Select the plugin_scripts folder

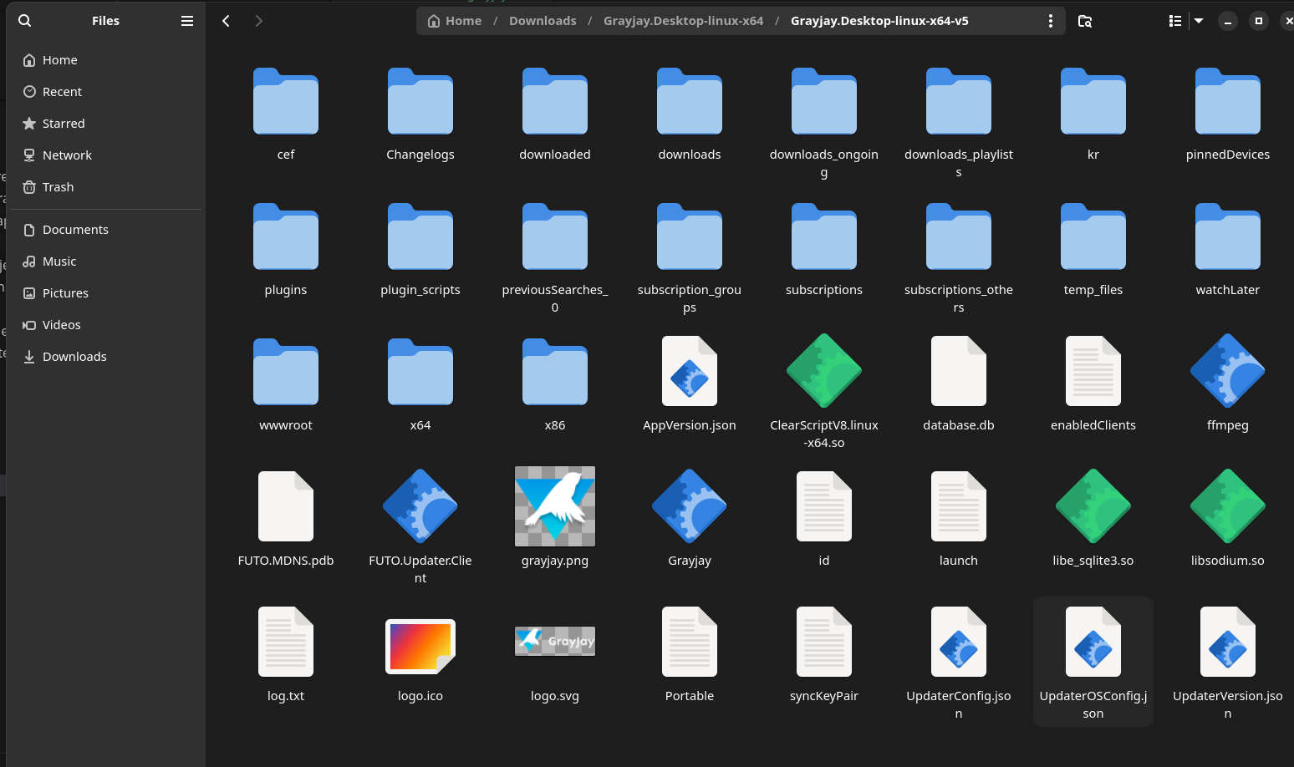click(x=420, y=236)
